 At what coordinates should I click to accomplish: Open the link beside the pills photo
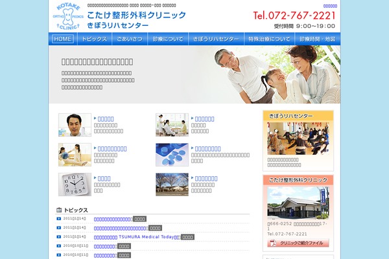(x=207, y=149)
